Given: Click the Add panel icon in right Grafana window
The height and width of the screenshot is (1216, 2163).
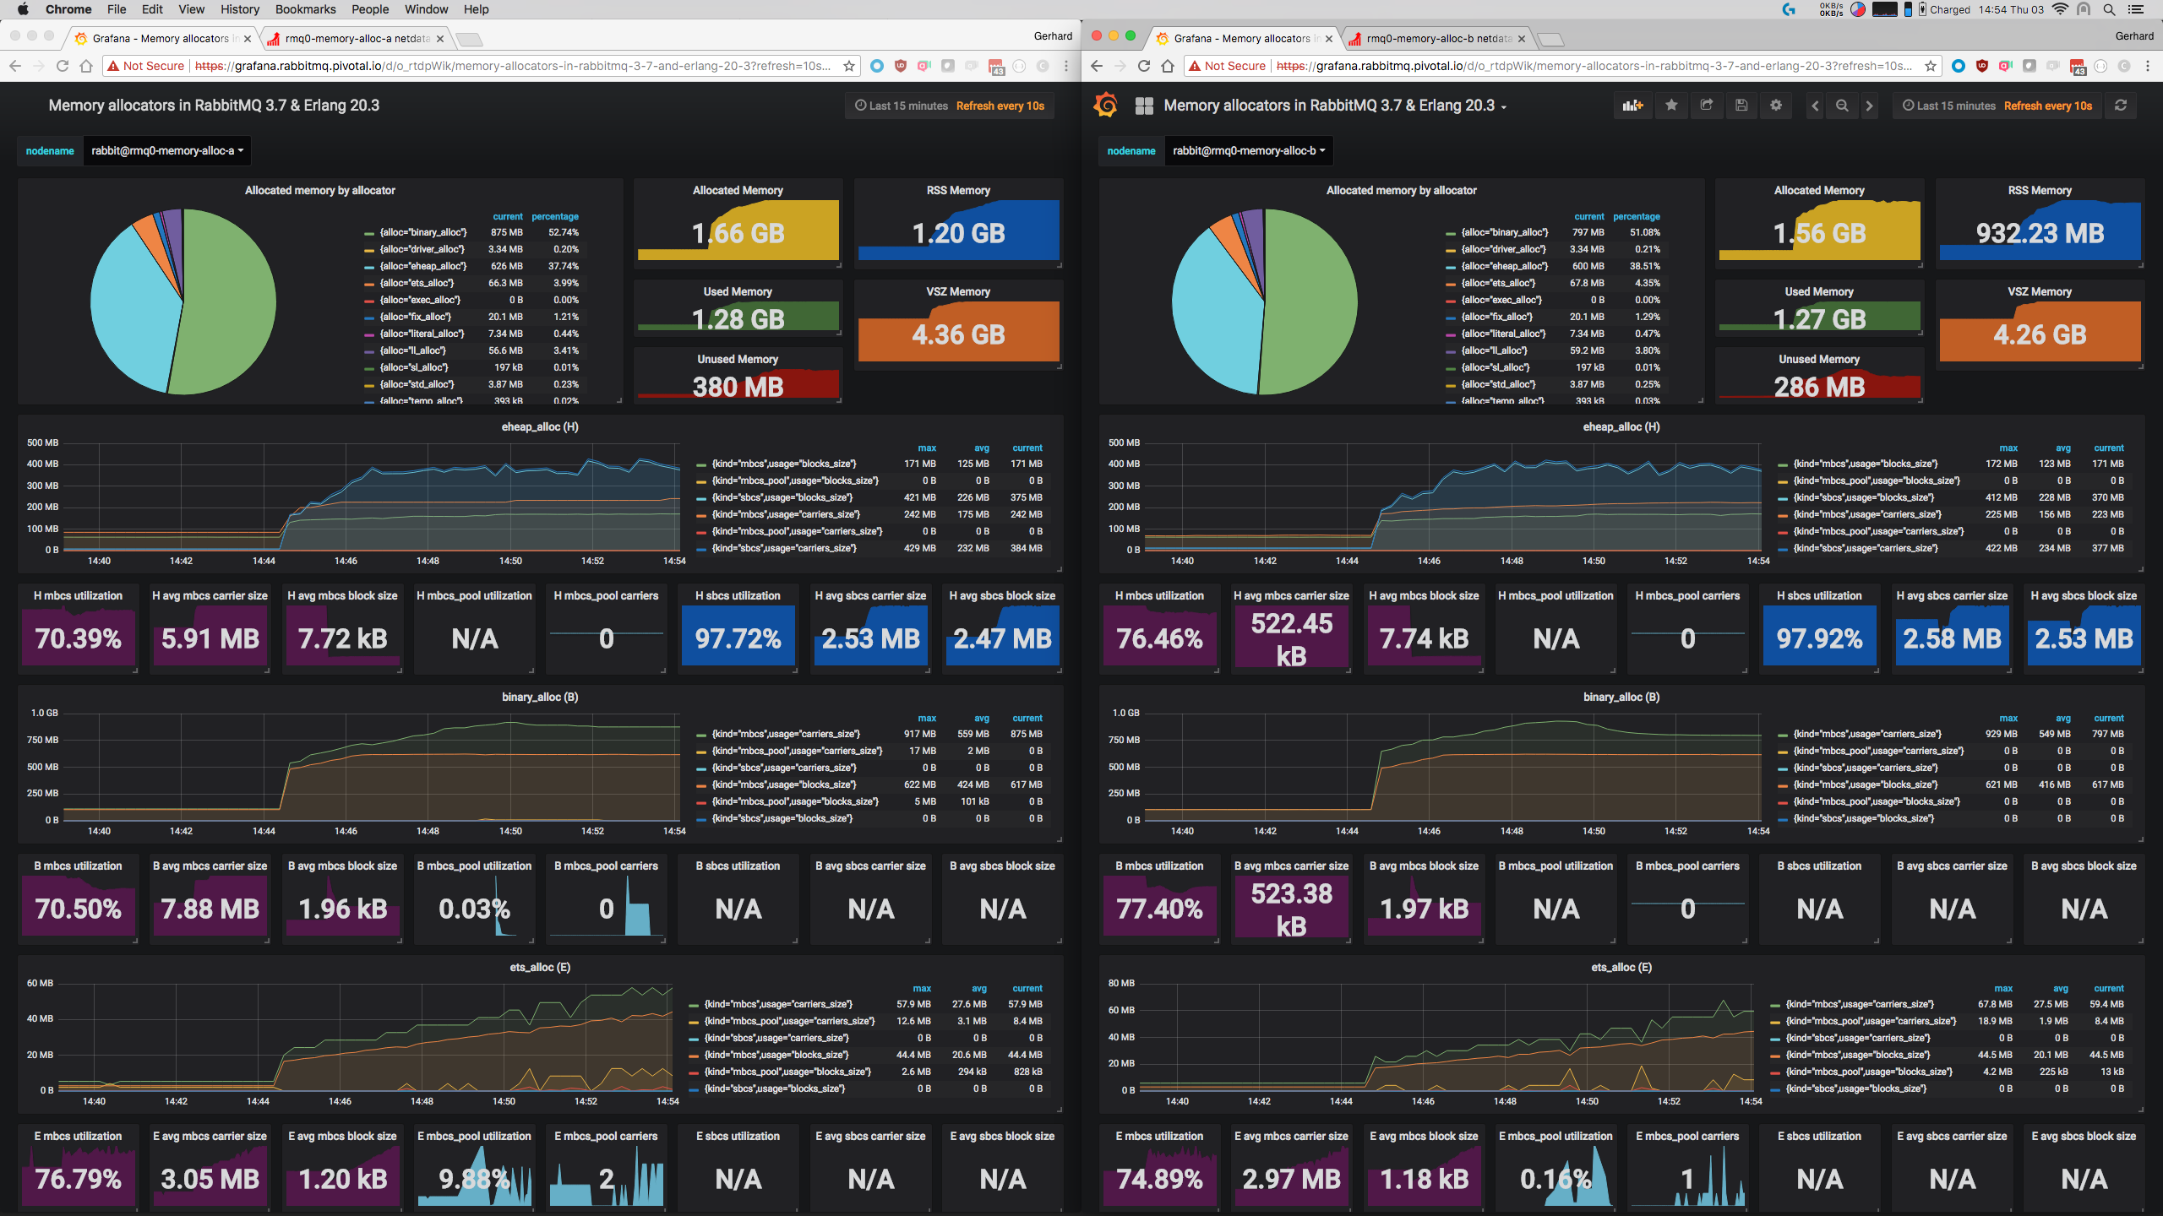Looking at the screenshot, I should click(x=1632, y=106).
